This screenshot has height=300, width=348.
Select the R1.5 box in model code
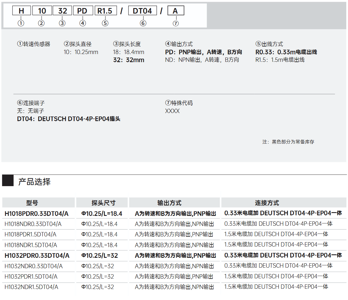click(x=106, y=11)
